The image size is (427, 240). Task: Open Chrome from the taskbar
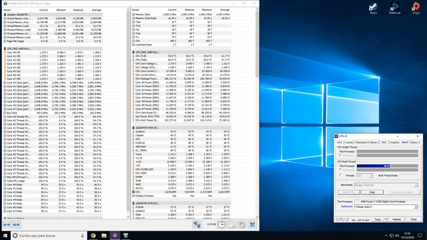93,235
